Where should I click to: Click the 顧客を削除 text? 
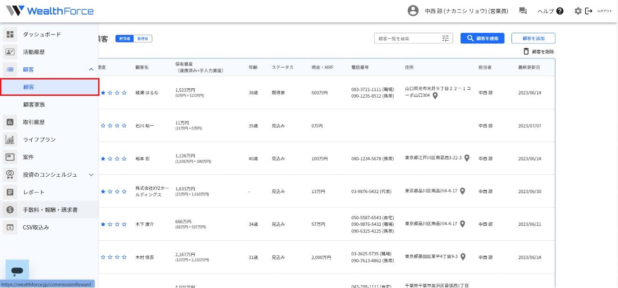(543, 52)
